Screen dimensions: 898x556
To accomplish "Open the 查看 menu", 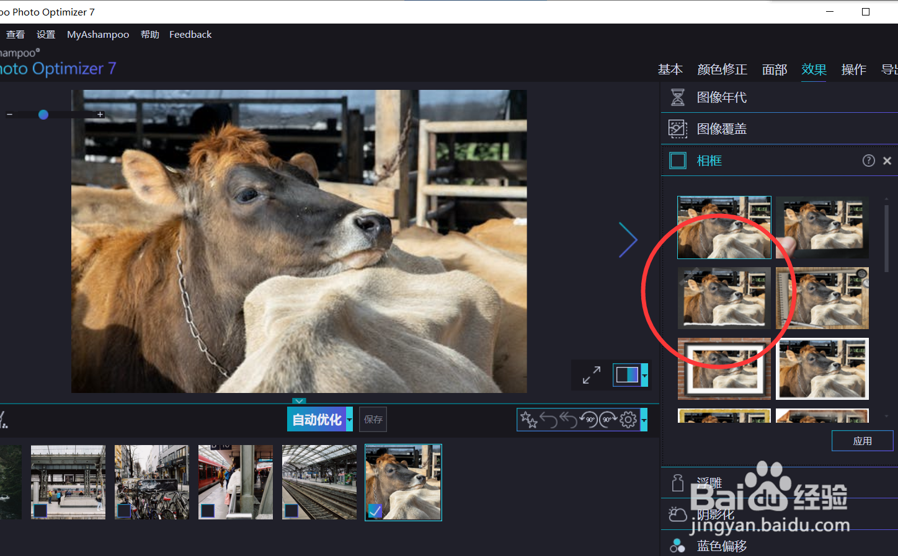I will [x=16, y=35].
